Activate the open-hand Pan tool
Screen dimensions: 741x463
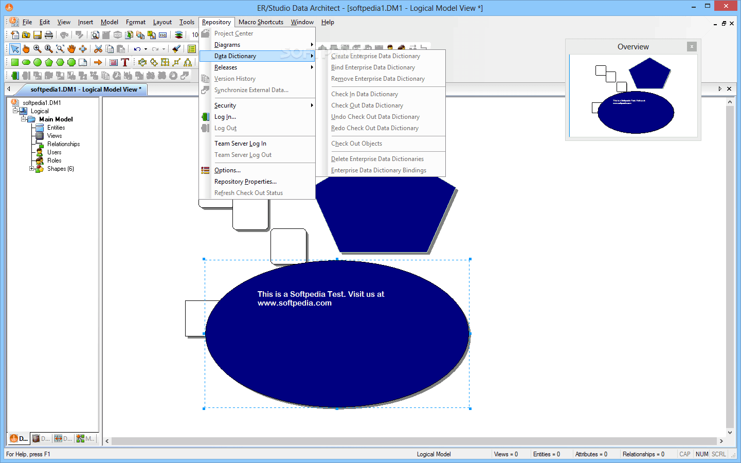[71, 49]
